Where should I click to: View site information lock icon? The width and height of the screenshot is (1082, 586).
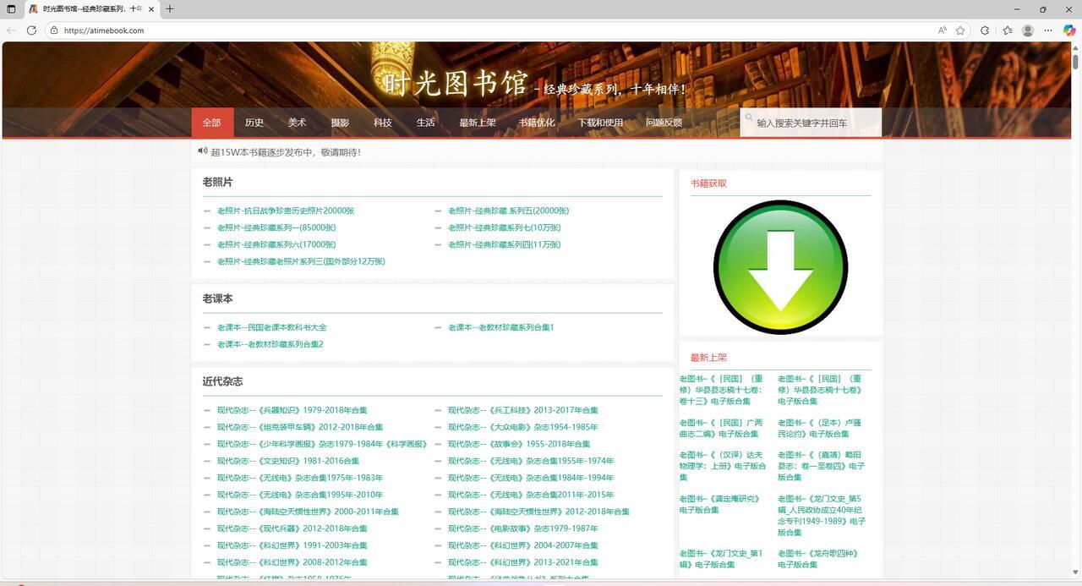click(54, 30)
